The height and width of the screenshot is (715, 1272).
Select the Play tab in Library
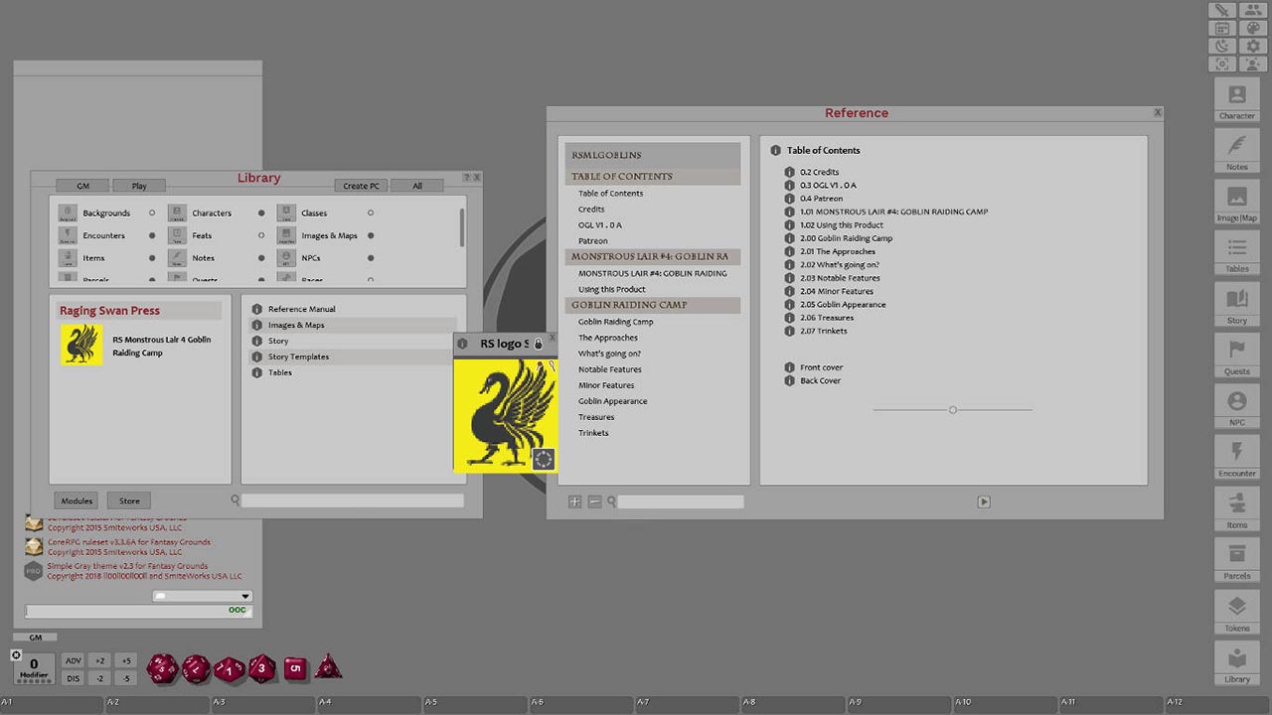[x=139, y=186]
